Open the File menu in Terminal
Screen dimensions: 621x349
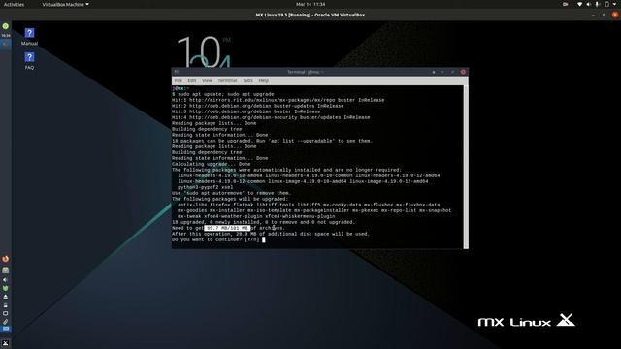179,80
